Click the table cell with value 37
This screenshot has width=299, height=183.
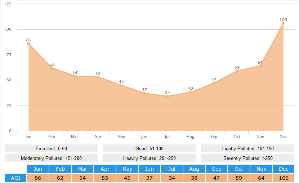[x=149, y=178]
